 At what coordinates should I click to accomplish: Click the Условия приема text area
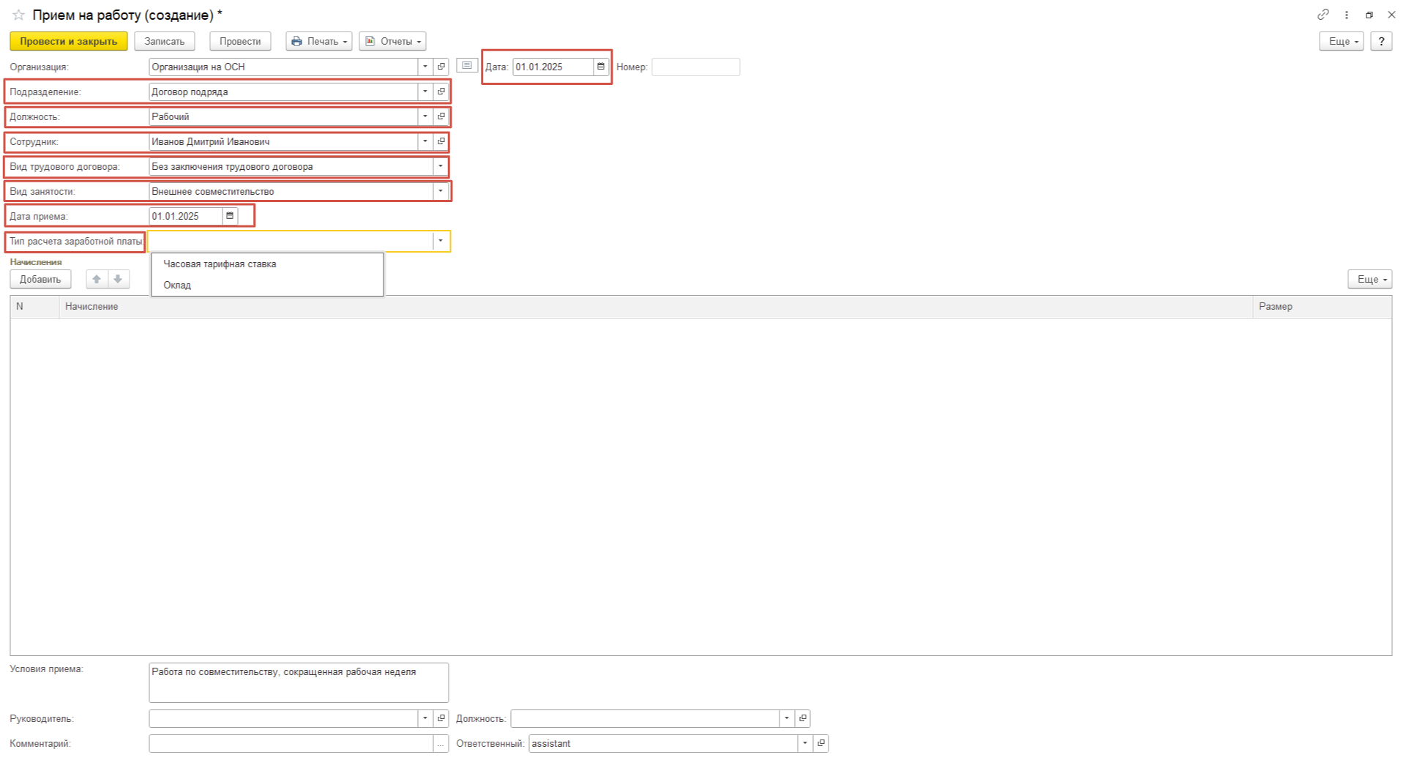coord(298,682)
